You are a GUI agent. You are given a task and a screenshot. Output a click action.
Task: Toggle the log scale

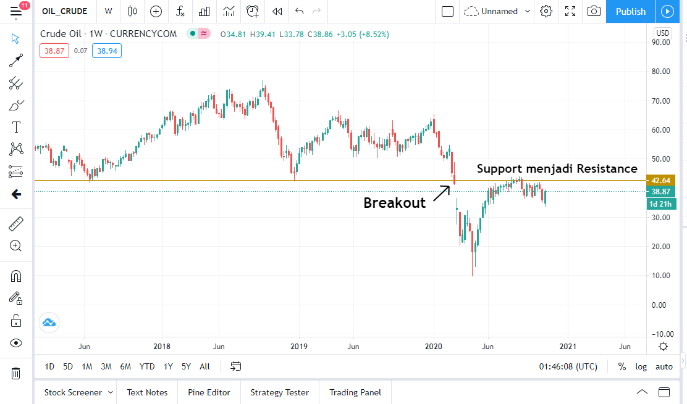click(641, 366)
